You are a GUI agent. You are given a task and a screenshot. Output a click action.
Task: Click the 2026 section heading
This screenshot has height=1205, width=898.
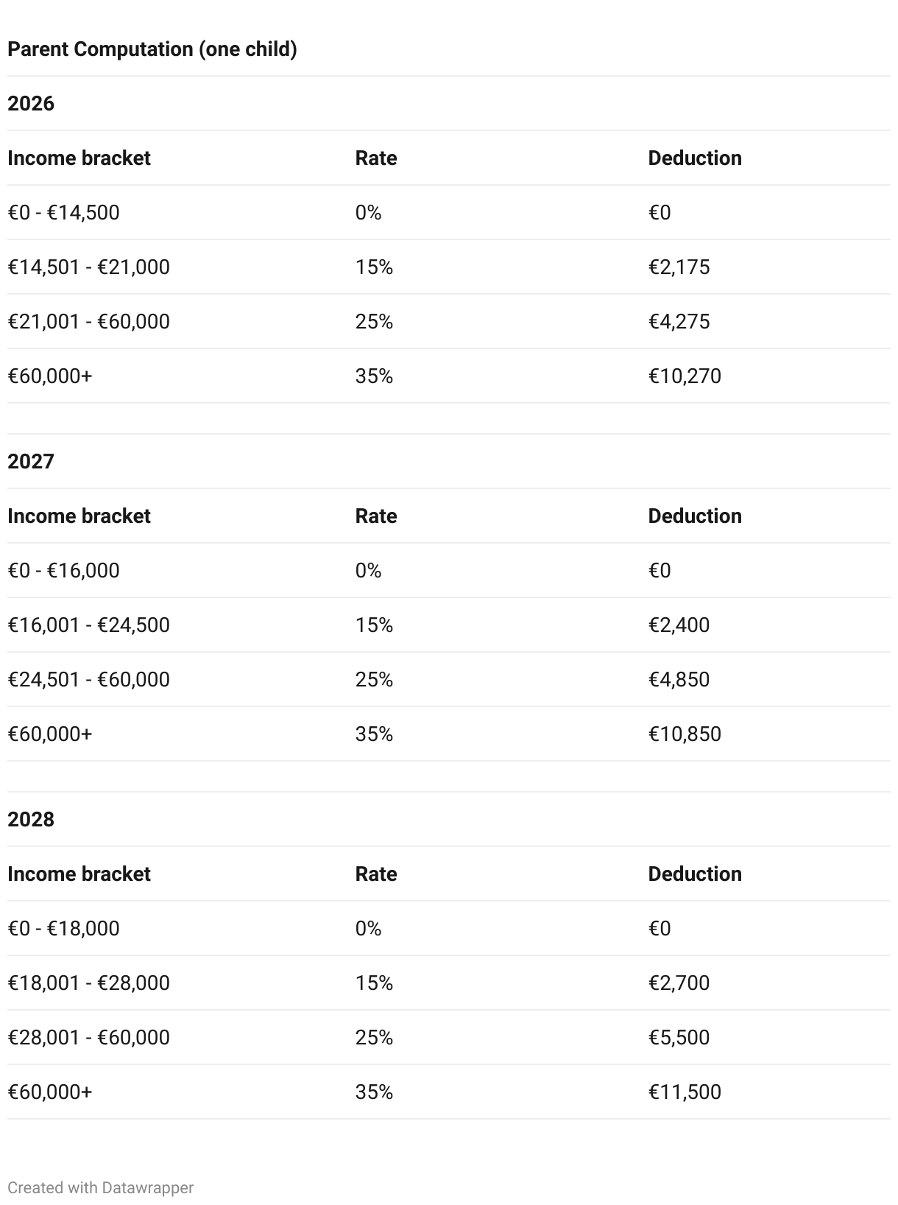pos(31,103)
